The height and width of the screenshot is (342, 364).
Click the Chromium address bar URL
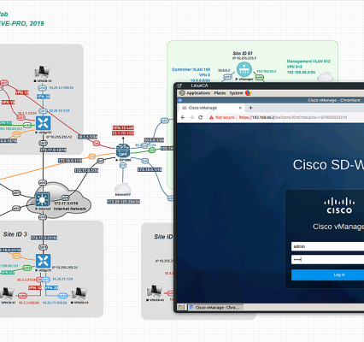click(x=293, y=117)
